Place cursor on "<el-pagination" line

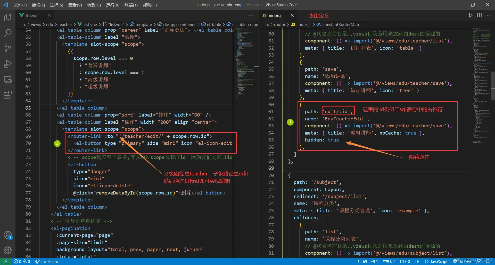[70, 228]
